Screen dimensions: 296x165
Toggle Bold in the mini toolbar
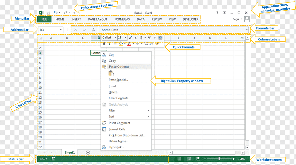[104, 44]
